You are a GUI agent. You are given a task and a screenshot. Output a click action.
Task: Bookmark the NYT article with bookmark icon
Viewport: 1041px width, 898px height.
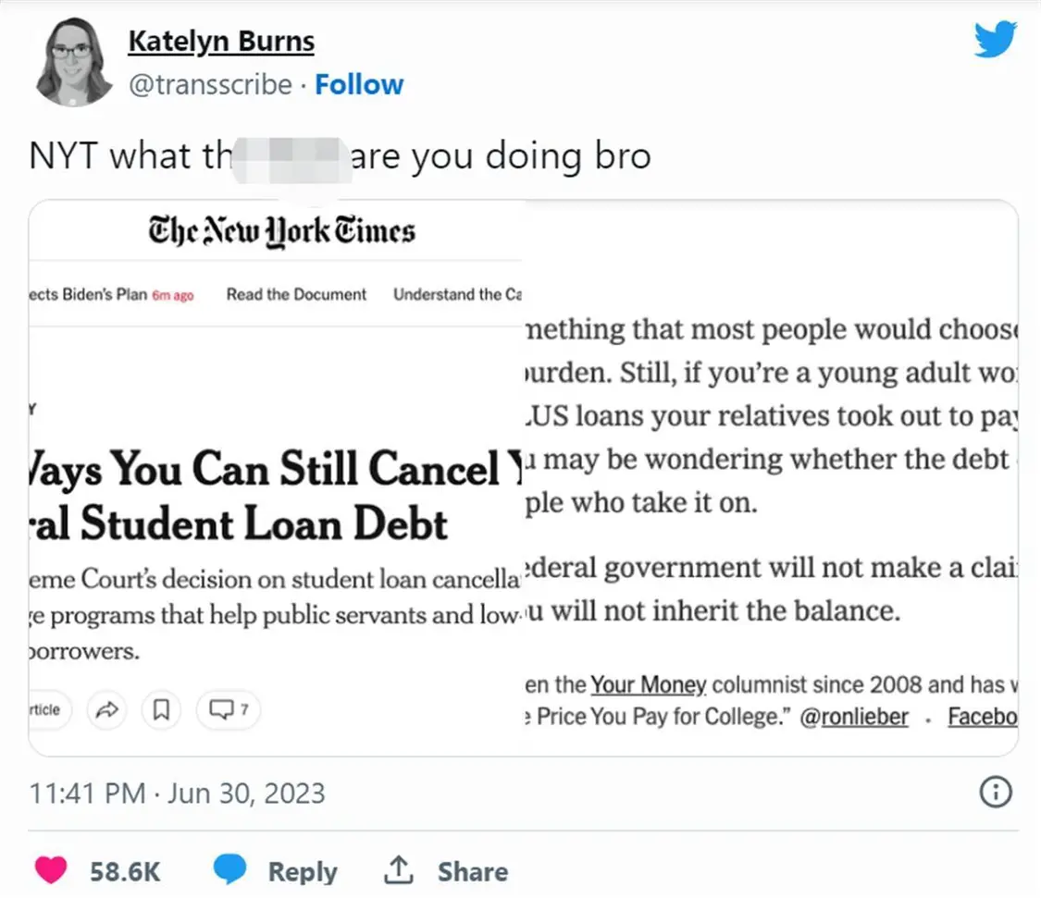161,709
